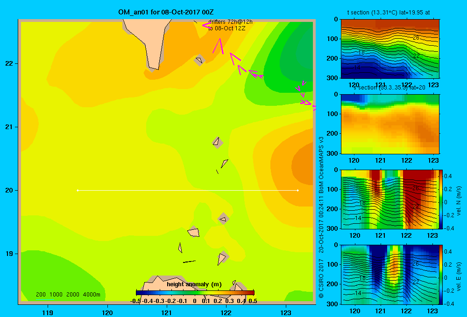467x317 pixels.
Task: Click longitude label 119 on main map axis
Action: (x=48, y=312)
